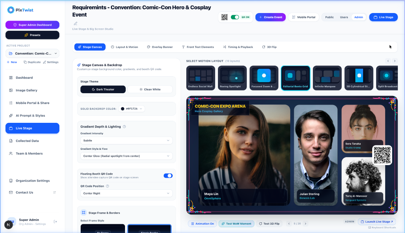Click Super Admin Dashboard button
The height and width of the screenshot is (233, 405).
[32, 25]
